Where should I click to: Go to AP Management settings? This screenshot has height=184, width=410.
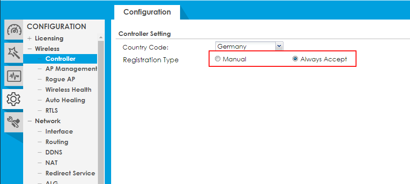71,69
